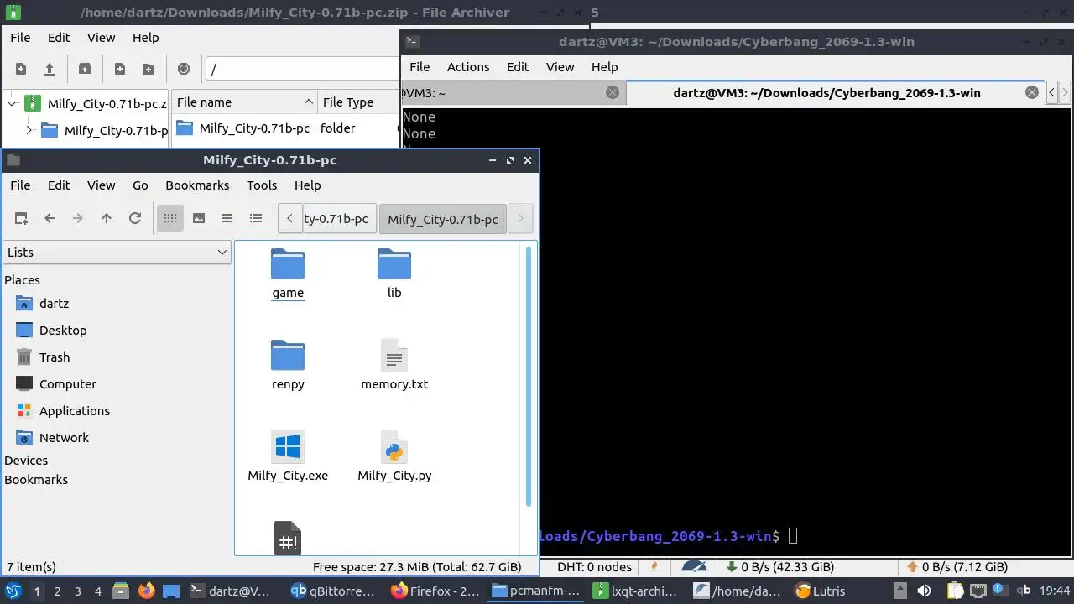Click qBittorrent taskbar entry
This screenshot has width=1074, height=604.
tap(332, 591)
